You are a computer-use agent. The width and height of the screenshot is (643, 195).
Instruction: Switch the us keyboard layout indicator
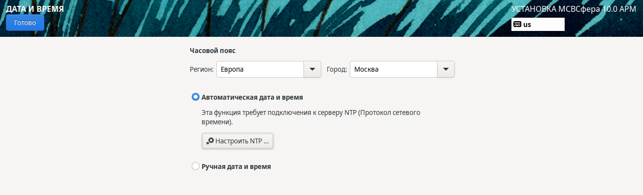(538, 24)
